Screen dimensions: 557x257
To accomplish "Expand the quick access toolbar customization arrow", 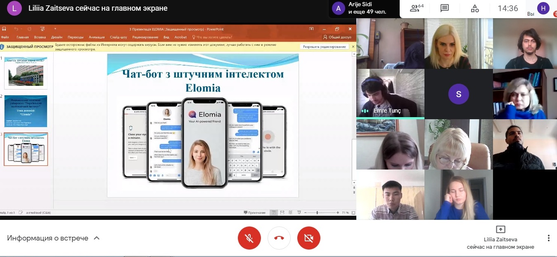I will click(55, 29).
